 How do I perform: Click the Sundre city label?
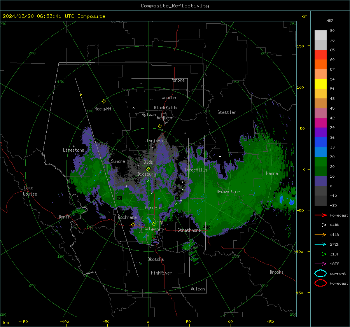click(118, 161)
